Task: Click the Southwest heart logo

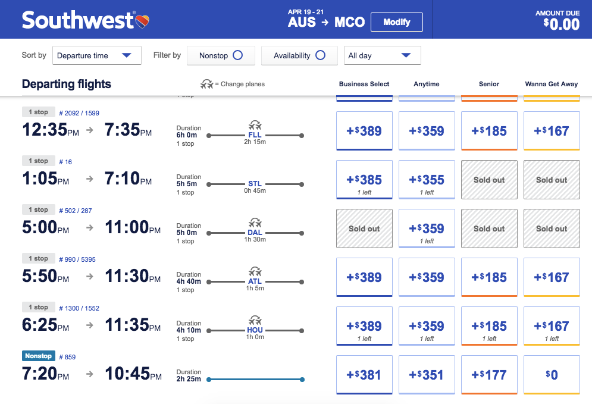Action: pos(142,22)
